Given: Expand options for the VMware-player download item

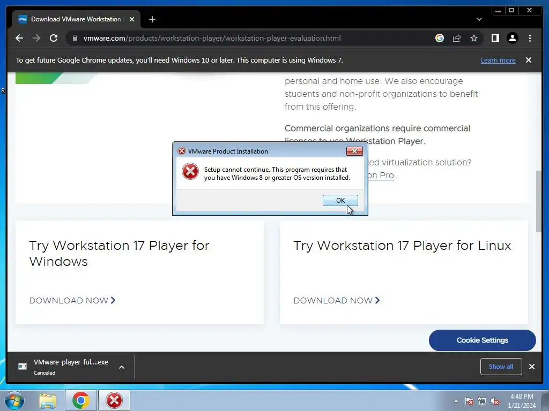Looking at the screenshot, I should coord(122,367).
